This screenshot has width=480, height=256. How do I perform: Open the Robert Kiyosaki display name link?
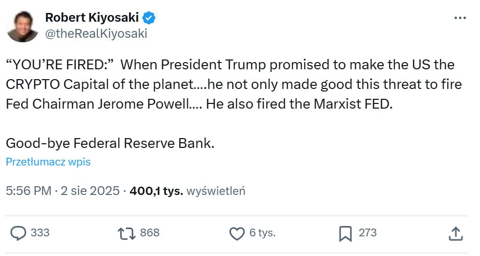[92, 18]
